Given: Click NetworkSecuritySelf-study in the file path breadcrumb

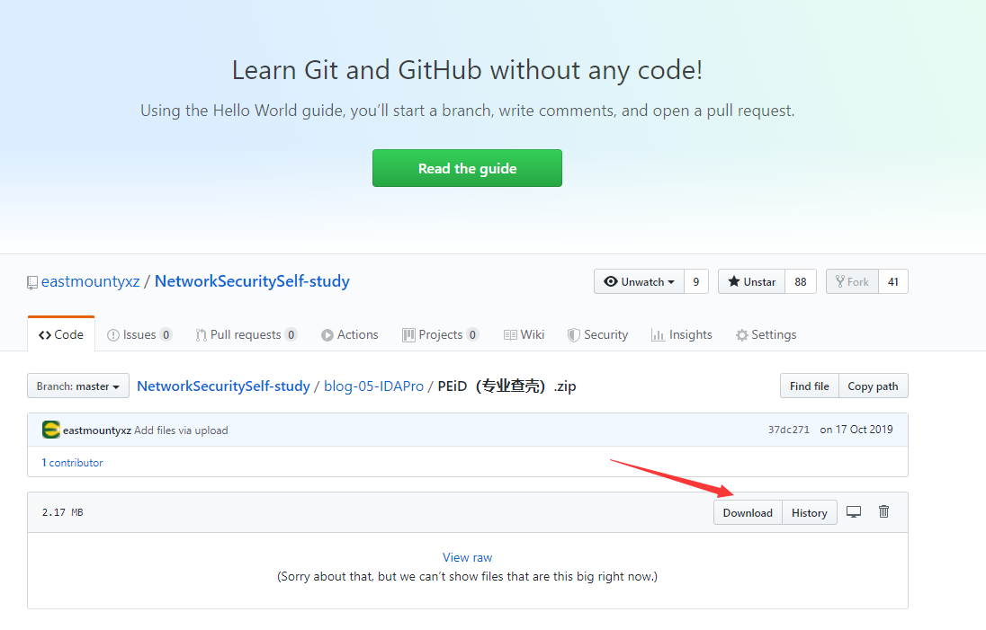Looking at the screenshot, I should [223, 386].
